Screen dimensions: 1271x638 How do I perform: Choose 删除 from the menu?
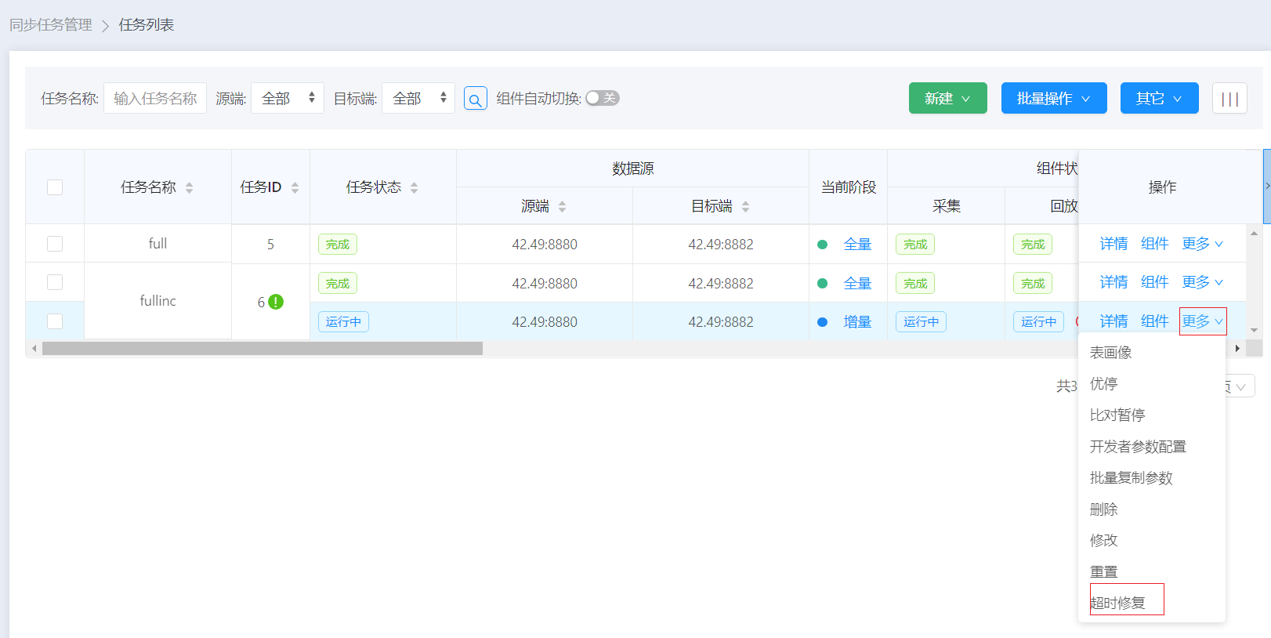coord(1104,509)
